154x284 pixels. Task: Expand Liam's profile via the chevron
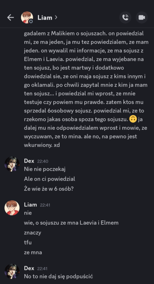56,17
